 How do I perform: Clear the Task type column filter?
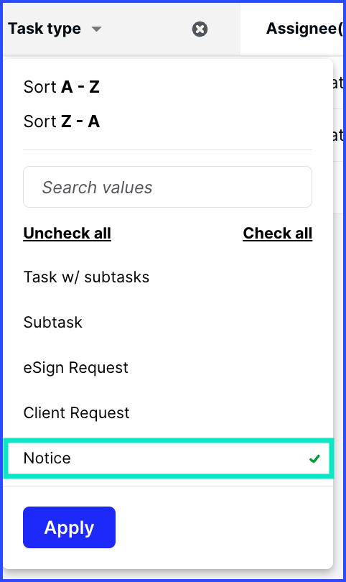click(200, 29)
